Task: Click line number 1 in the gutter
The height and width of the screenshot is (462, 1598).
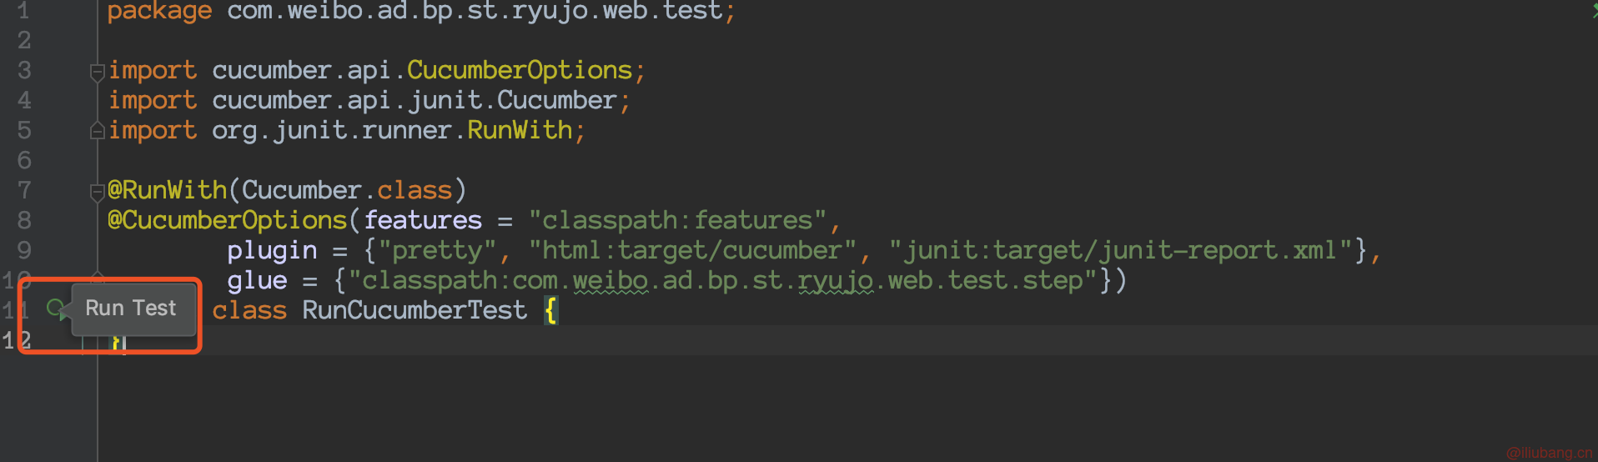Action: click(x=23, y=11)
